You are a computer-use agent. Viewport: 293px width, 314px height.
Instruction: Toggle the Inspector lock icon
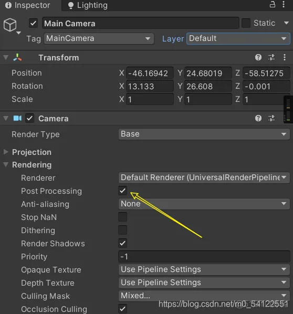tap(273, 4)
